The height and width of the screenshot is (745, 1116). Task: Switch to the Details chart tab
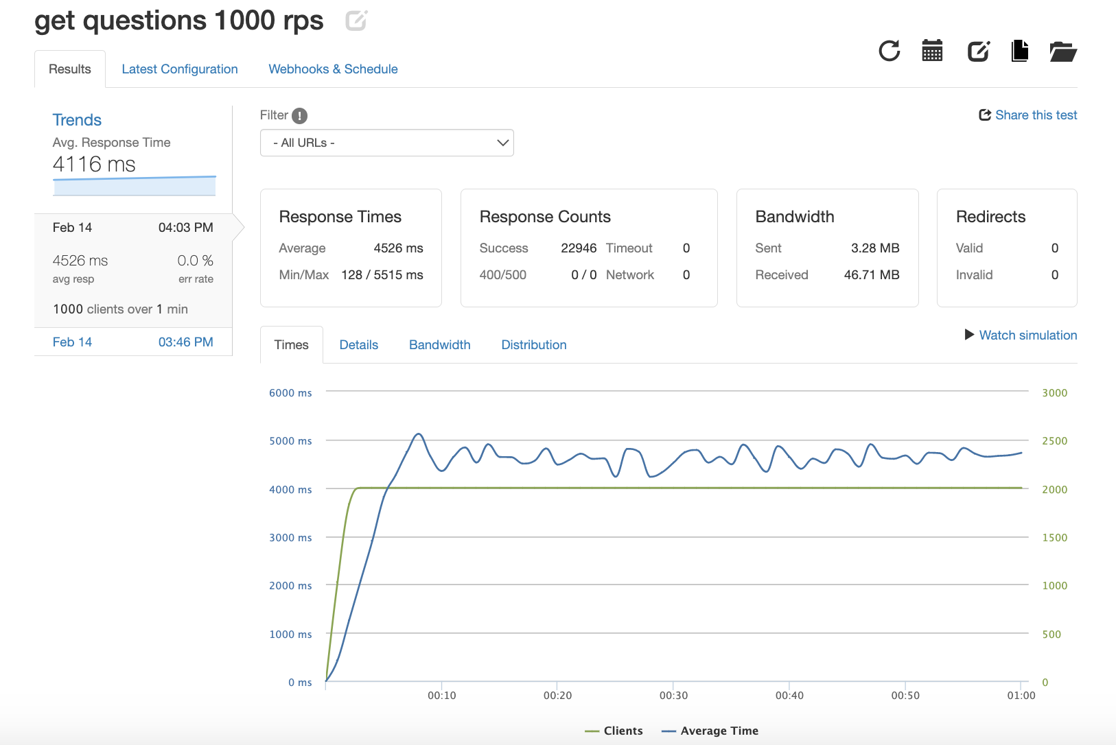pyautogui.click(x=359, y=345)
